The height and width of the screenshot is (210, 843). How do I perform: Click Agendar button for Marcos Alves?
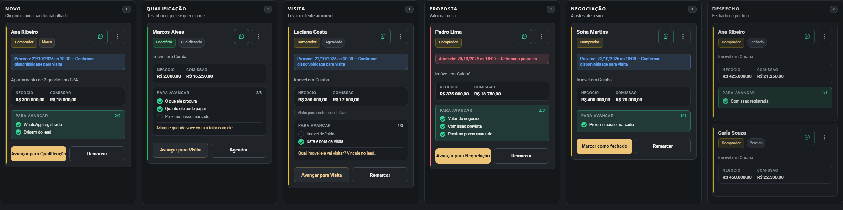click(238, 150)
